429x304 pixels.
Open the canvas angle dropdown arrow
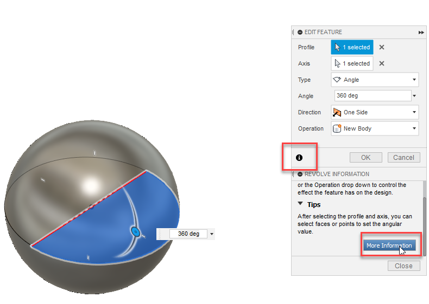point(211,234)
